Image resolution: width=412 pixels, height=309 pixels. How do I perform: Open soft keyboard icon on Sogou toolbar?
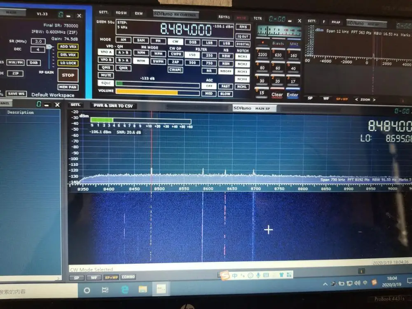[266, 275]
